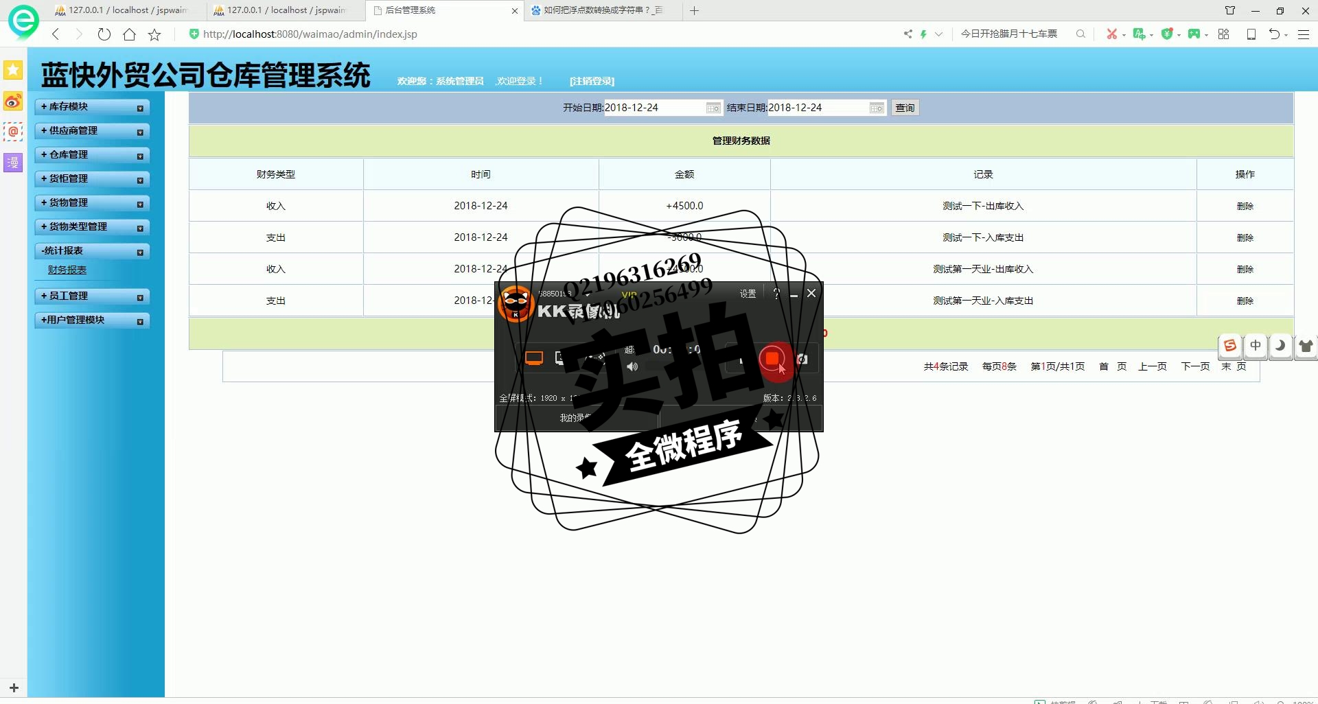The width and height of the screenshot is (1318, 704).
Task: Collapse 统计报表 menu
Action: click(x=92, y=251)
